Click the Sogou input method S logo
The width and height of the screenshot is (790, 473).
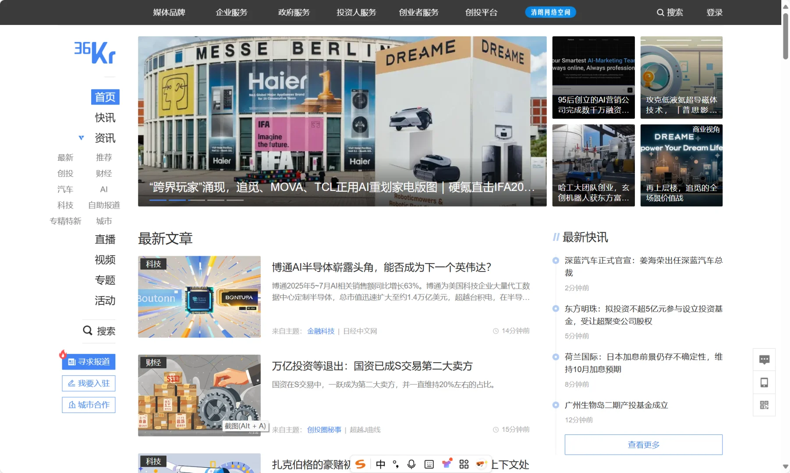click(x=360, y=464)
